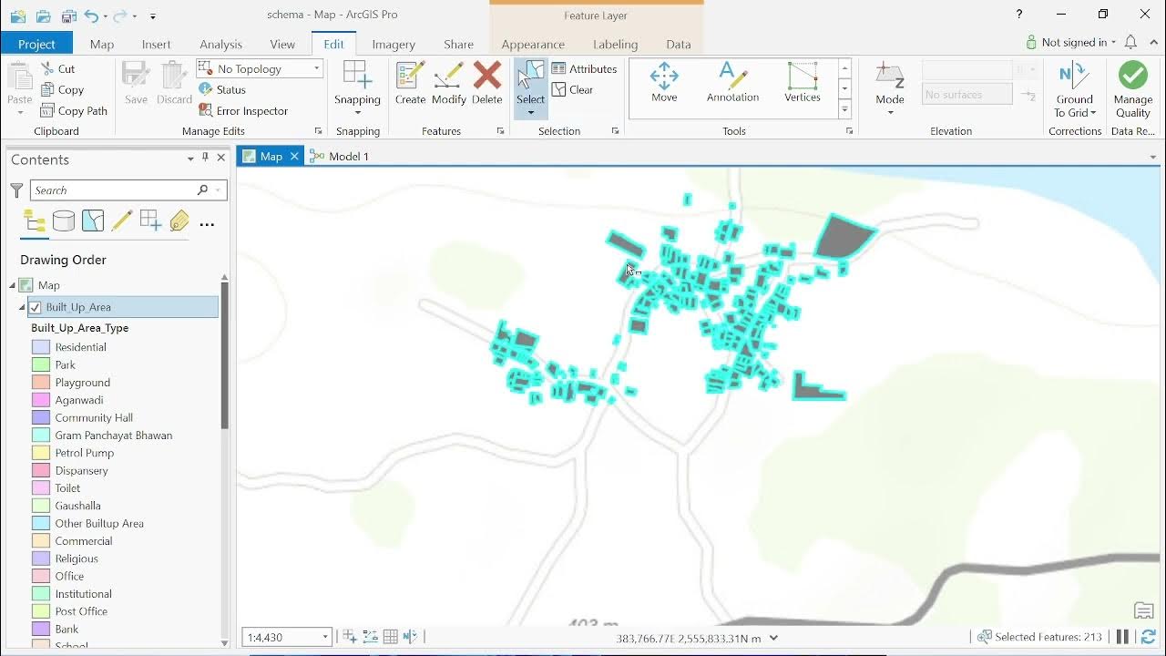Open the Imagery ribbon tab

click(x=394, y=44)
